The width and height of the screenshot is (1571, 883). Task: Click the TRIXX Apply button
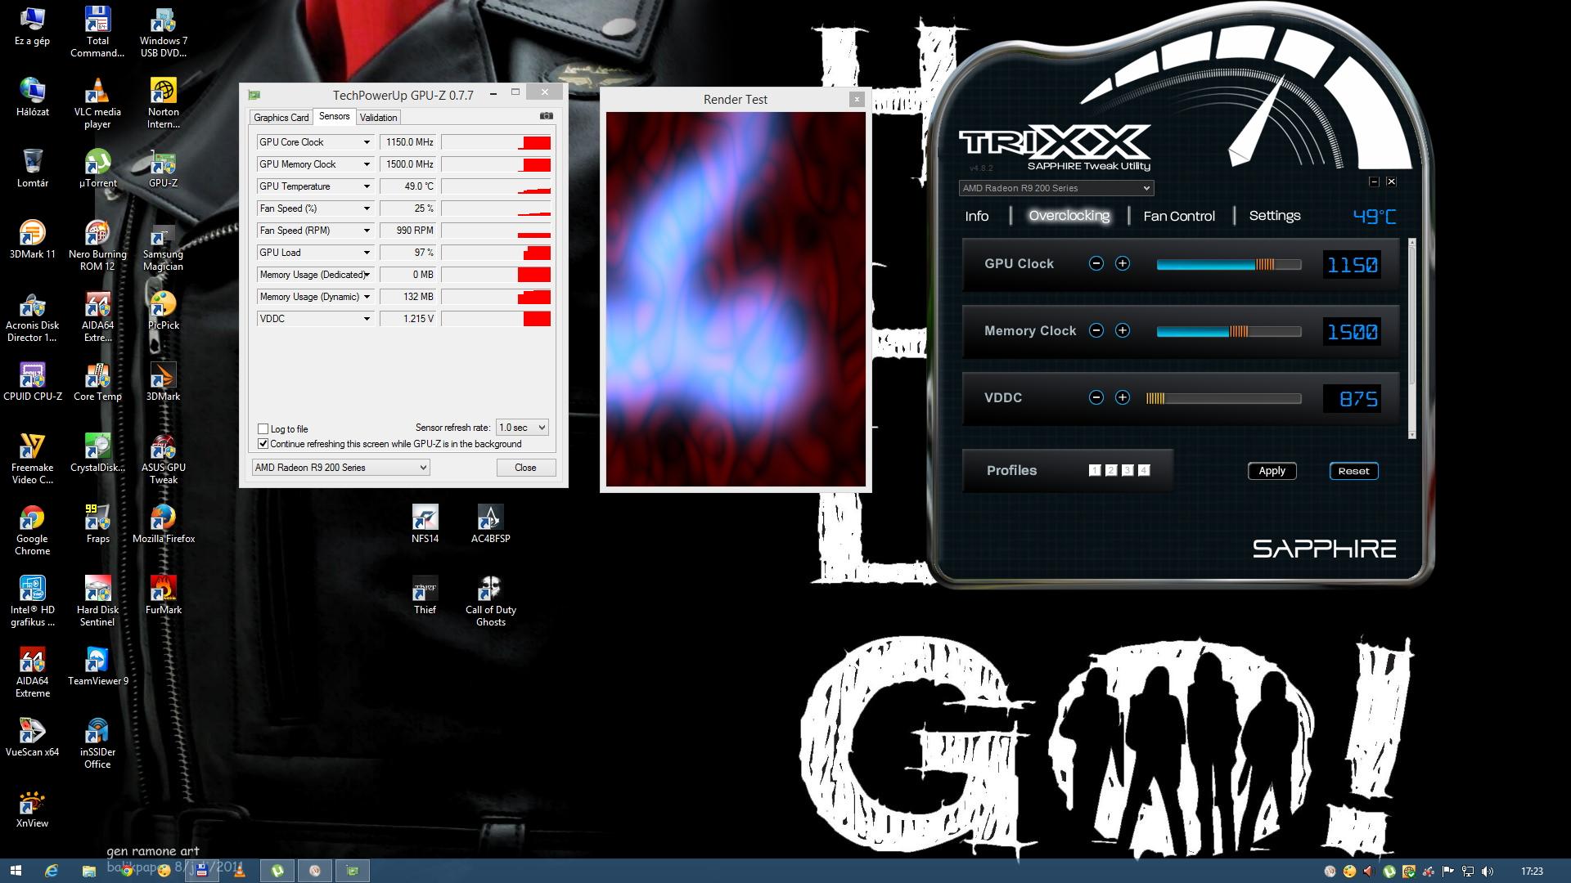[1272, 471]
